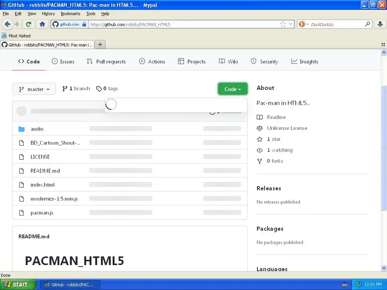Screen dimensions: 387x290
Task: Click the GitHub site identity icon
Action: click(56, 24)
